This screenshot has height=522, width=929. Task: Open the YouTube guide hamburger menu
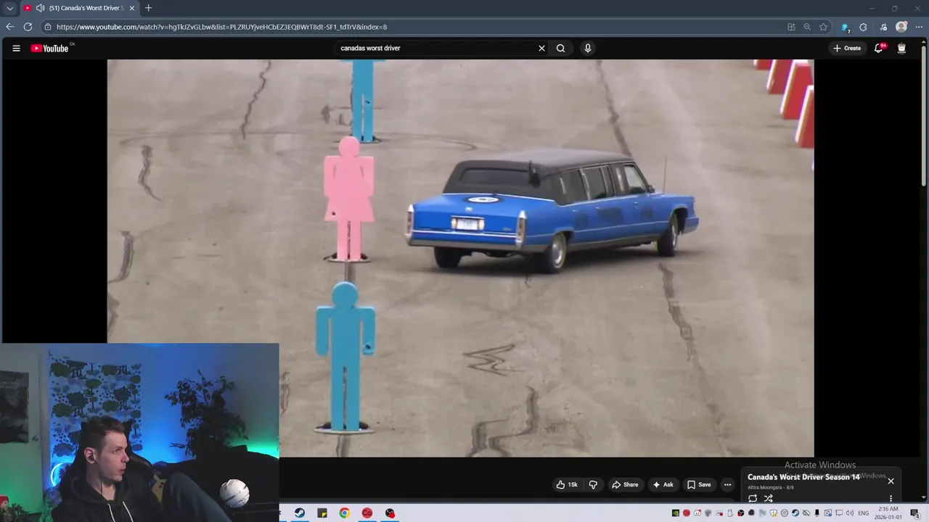click(16, 49)
